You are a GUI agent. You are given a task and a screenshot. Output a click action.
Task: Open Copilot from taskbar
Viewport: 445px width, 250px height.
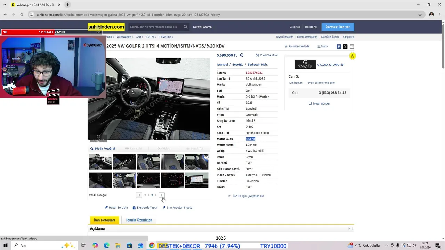point(95,245)
